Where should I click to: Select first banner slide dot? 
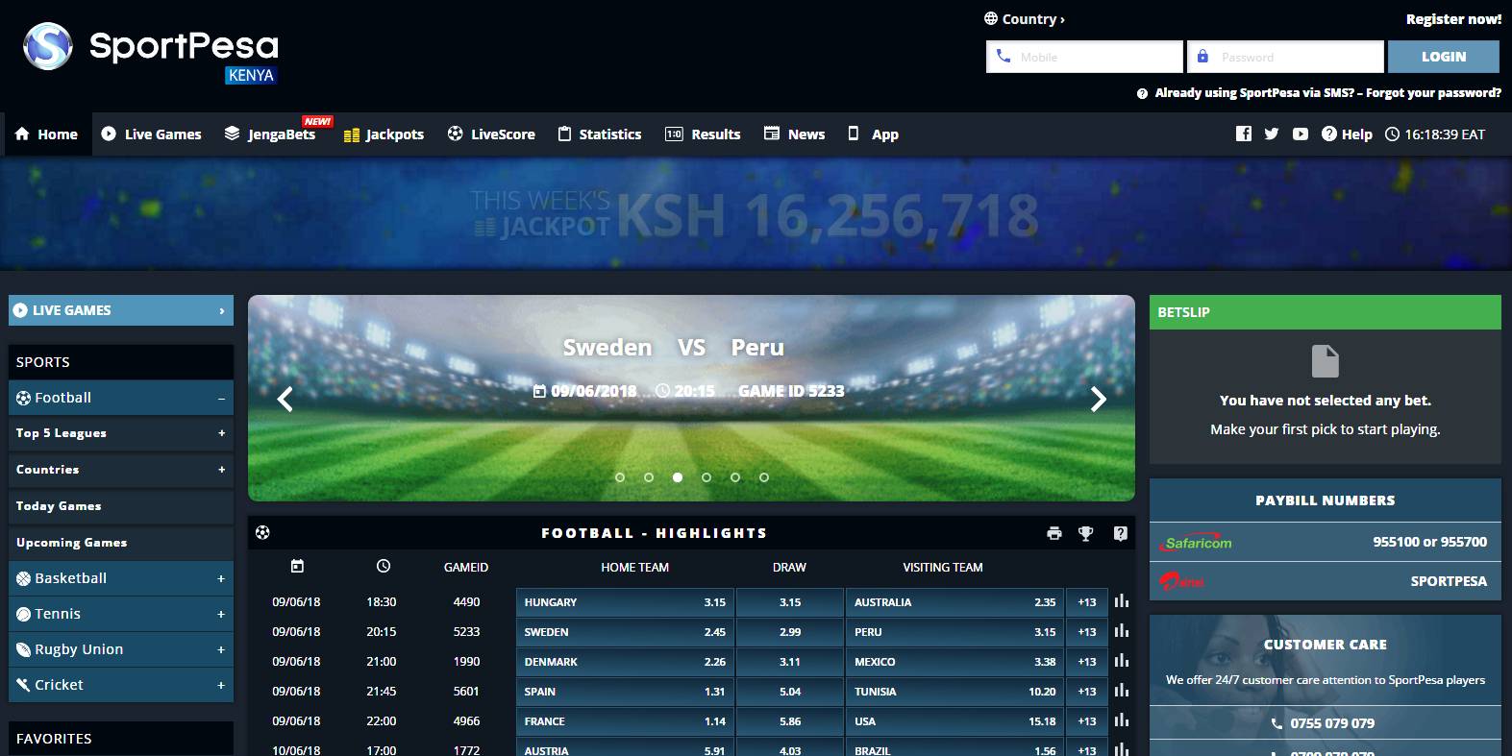pyautogui.click(x=620, y=477)
